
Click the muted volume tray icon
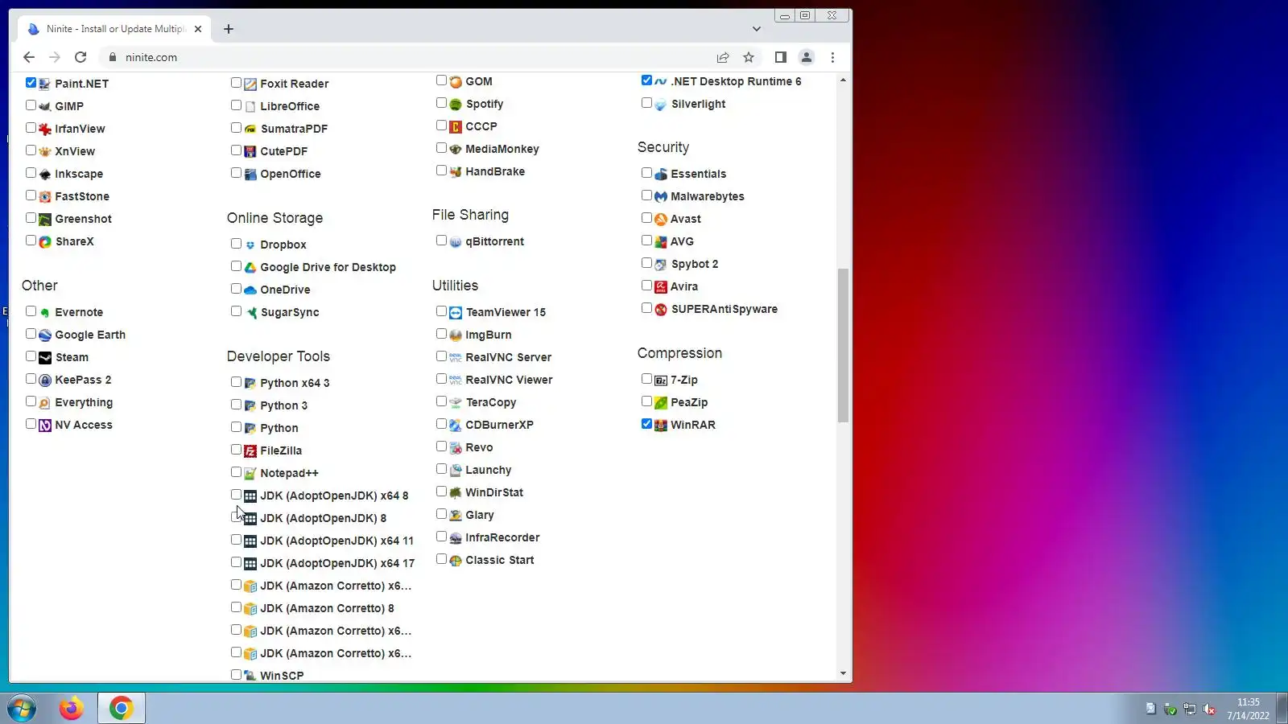pos(1209,709)
